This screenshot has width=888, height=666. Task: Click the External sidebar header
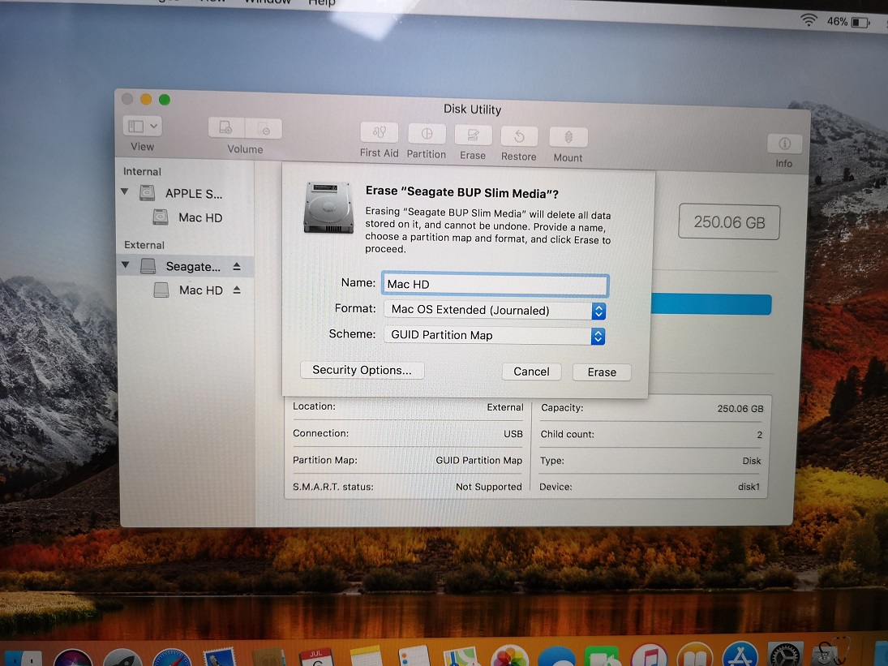coord(144,245)
